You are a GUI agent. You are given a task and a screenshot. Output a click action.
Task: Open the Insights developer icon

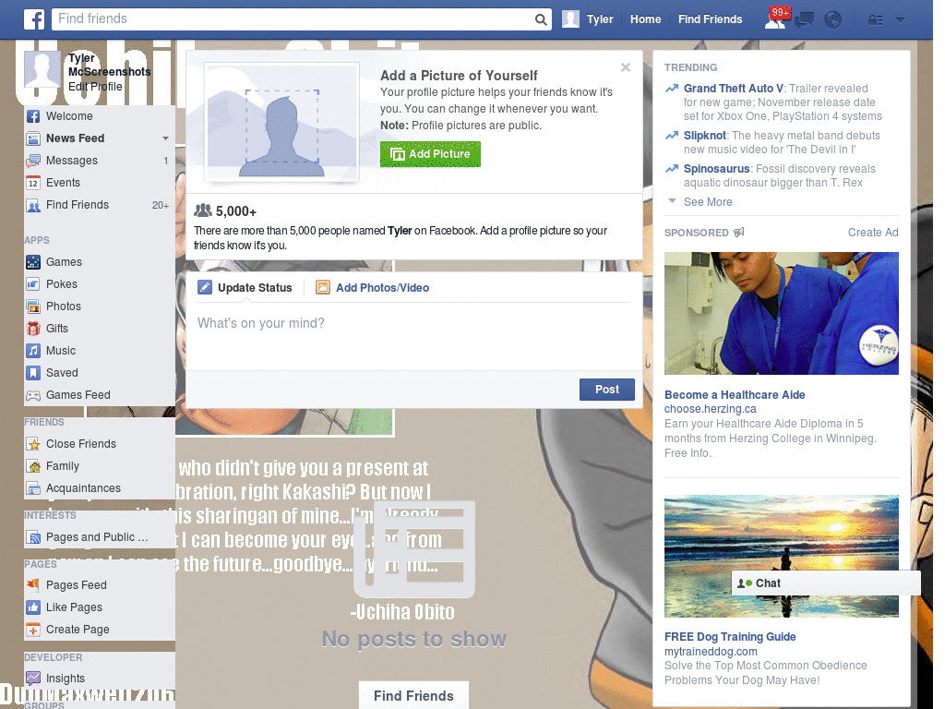click(x=33, y=679)
